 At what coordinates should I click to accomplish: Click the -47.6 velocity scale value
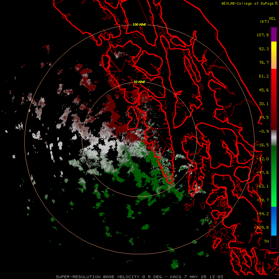point(263,173)
